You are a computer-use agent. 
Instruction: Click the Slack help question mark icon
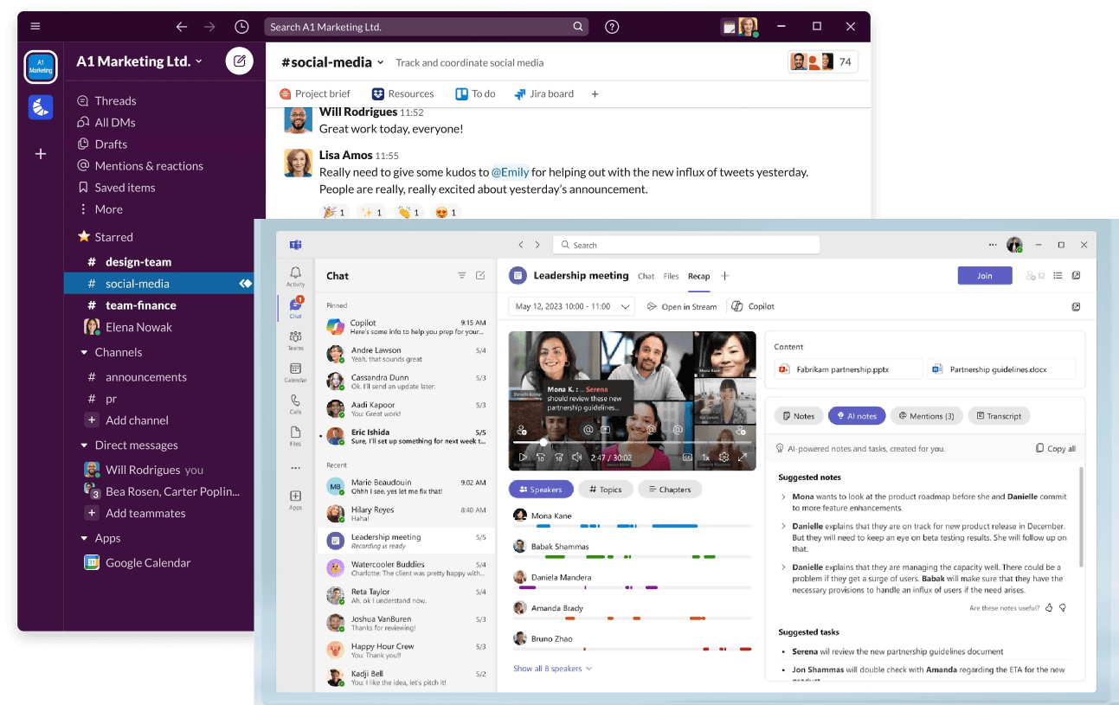pyautogui.click(x=612, y=27)
